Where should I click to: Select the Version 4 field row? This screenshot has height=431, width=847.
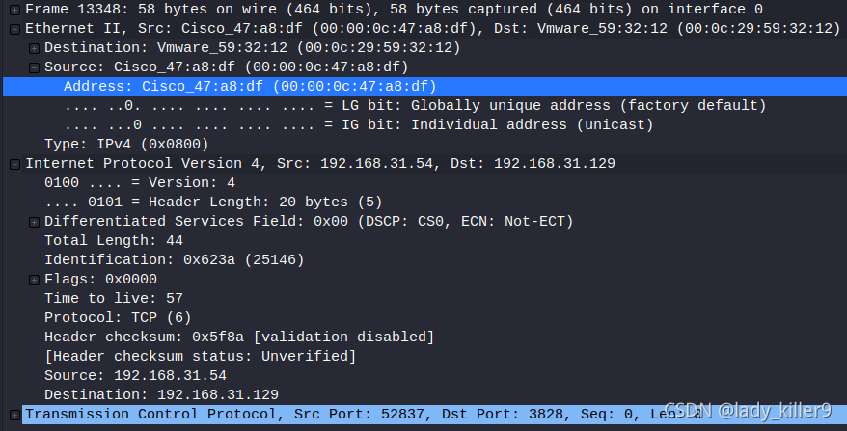click(x=424, y=182)
